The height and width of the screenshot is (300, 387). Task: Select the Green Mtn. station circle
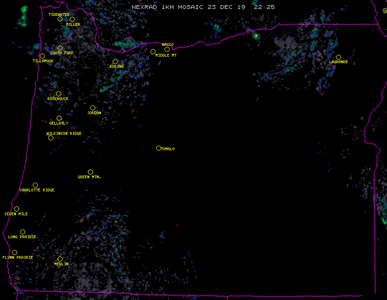point(90,172)
